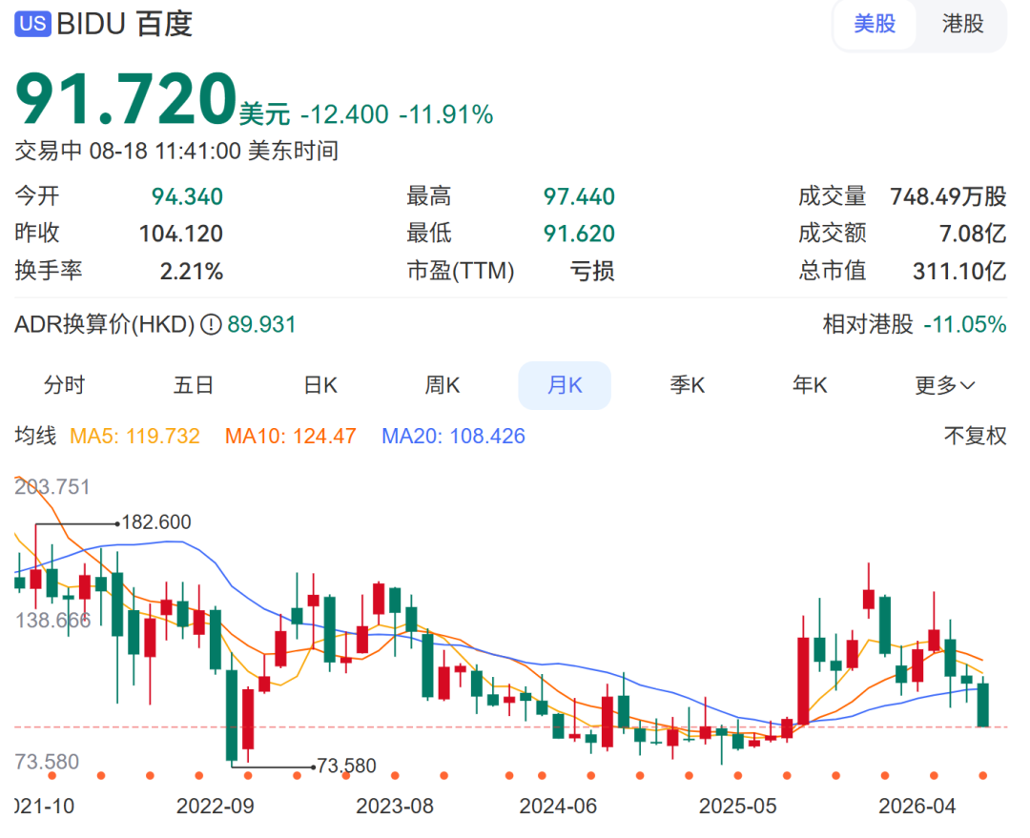1030x838 pixels.
Task: Click the 182.600 high price annotation
Action: [x=156, y=522]
